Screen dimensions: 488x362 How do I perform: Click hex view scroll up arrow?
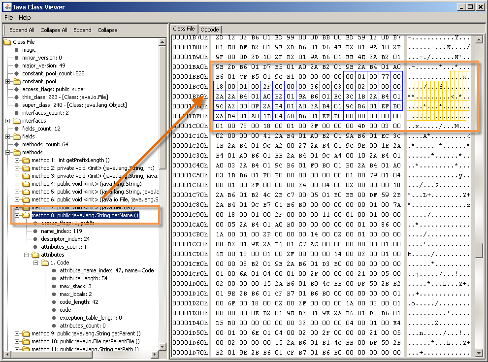coord(479,39)
